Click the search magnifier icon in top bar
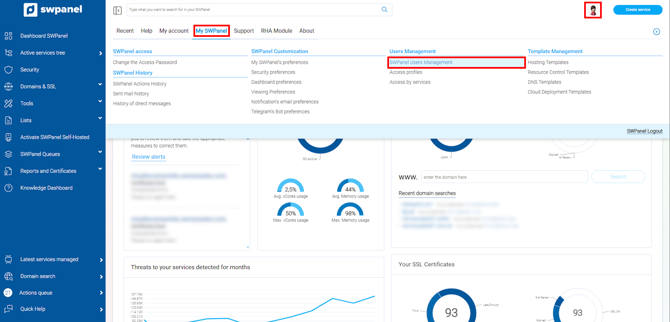Image resolution: width=670 pixels, height=322 pixels. point(384,10)
